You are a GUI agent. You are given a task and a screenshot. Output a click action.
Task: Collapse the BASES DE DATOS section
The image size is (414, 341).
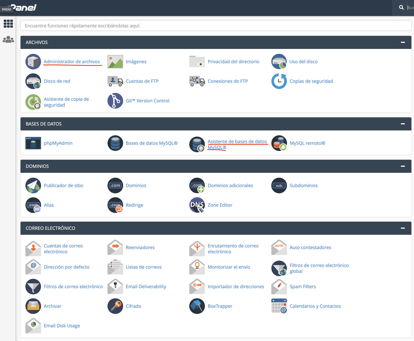(x=403, y=124)
